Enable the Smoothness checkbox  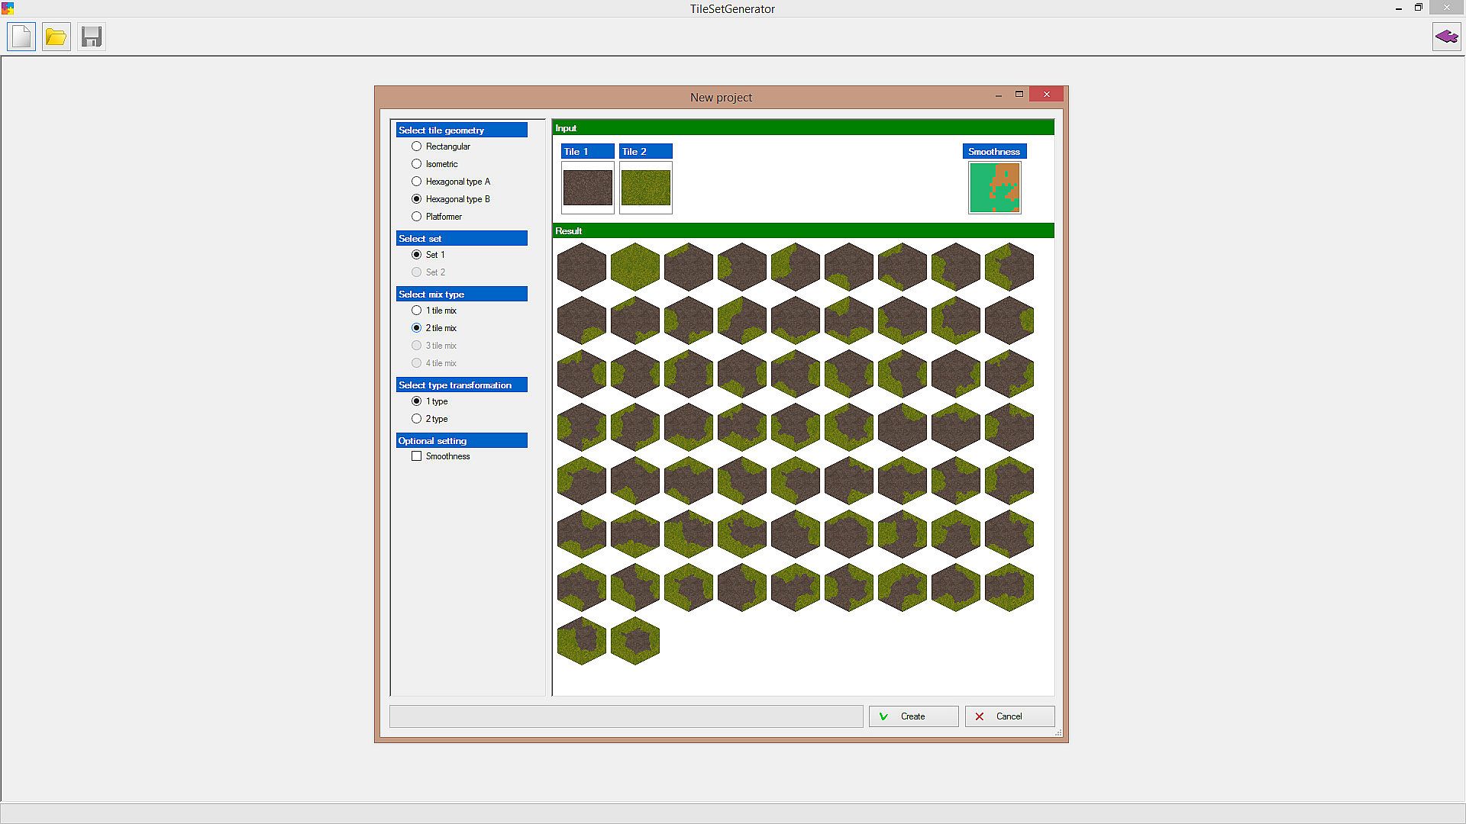(x=417, y=456)
